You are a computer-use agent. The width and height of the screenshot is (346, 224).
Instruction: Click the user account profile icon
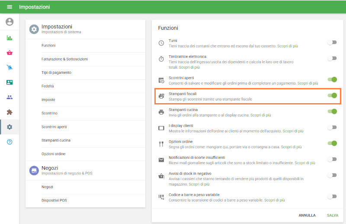coord(10,22)
